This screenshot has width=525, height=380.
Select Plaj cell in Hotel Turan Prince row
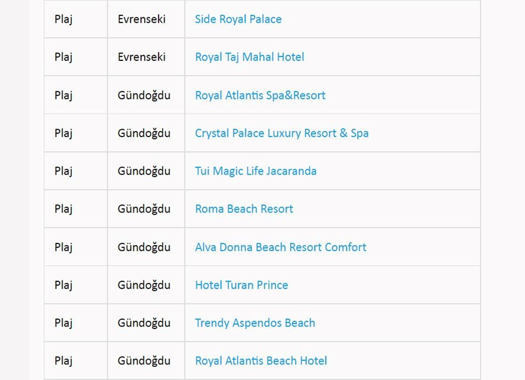(64, 285)
